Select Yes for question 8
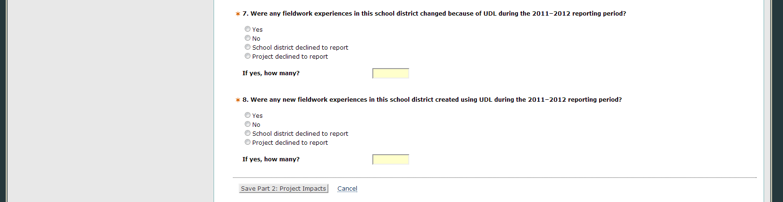 [x=248, y=115]
